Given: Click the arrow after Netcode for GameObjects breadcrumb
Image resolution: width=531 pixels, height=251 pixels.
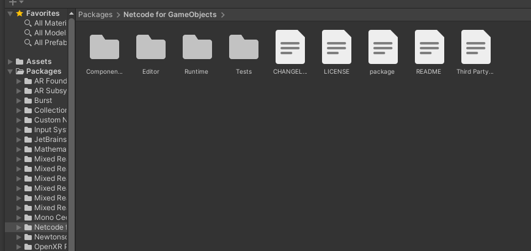Looking at the screenshot, I should click(x=222, y=15).
